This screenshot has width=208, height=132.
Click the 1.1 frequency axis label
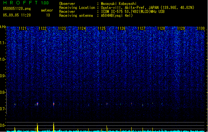tap(3, 43)
